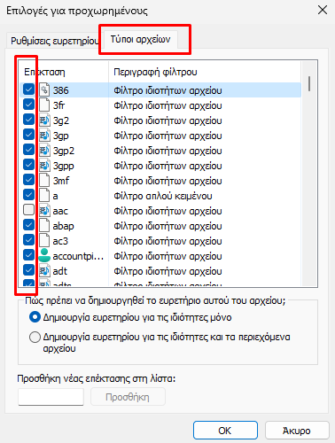Click the abap file icon
This screenshot has width=335, height=443.
click(x=44, y=225)
